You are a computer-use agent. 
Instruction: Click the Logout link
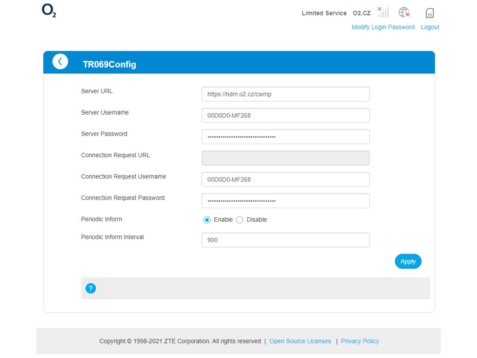(x=430, y=27)
